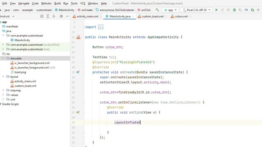Viewport: 262px width, 147px height.
Task: Collapse the layout folder
Action: (x=3, y=76)
